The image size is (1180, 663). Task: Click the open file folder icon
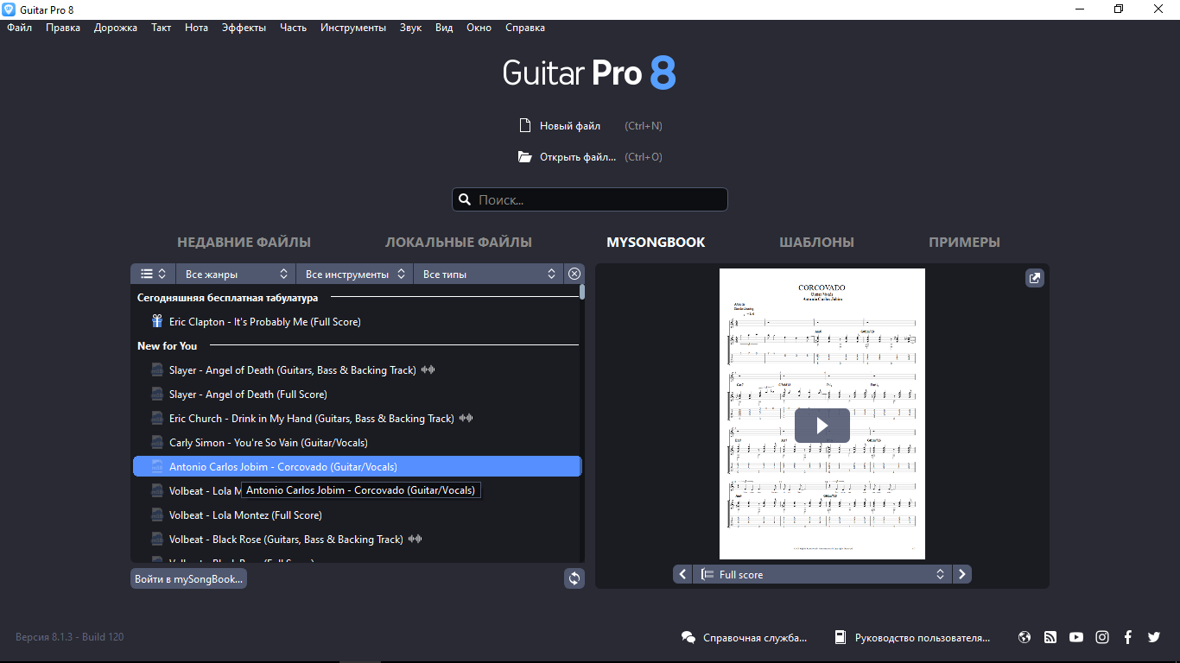[524, 157]
